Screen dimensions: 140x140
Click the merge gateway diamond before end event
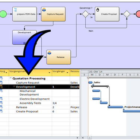[127, 14]
